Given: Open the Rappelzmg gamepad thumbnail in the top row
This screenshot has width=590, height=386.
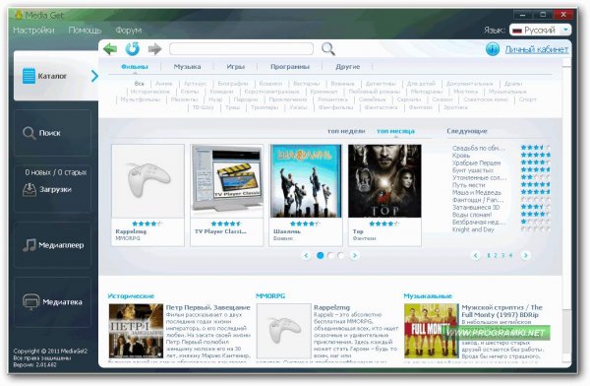Looking at the screenshot, I should (x=147, y=181).
